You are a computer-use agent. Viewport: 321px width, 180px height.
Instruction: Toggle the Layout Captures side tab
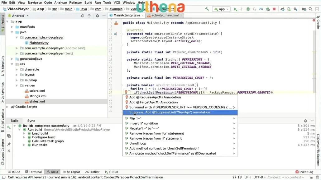(x=3, y=152)
